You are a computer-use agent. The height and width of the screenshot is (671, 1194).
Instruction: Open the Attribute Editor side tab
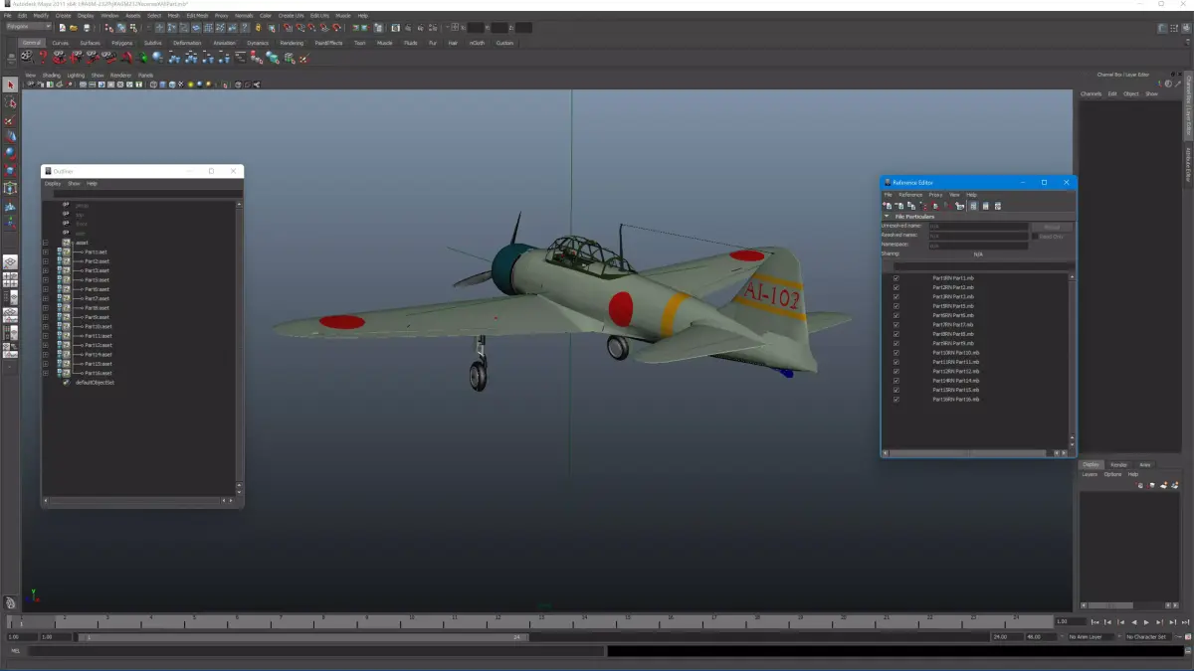[1188, 164]
